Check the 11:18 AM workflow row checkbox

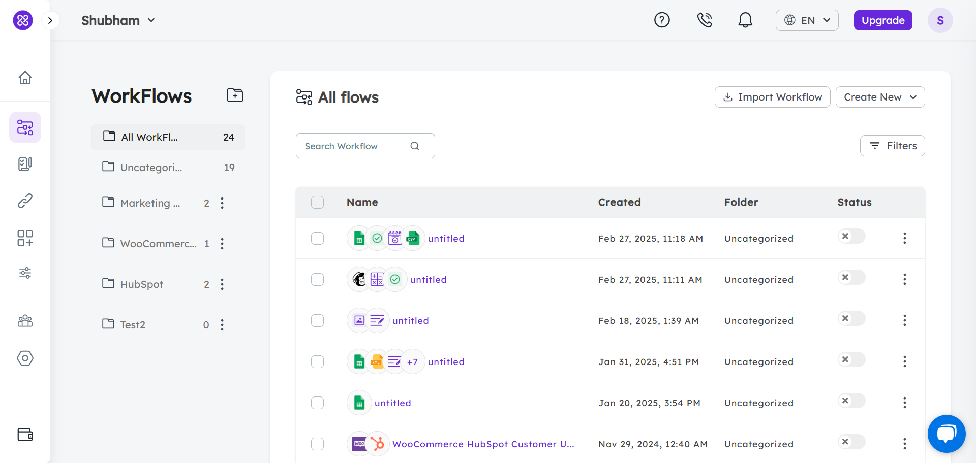317,238
